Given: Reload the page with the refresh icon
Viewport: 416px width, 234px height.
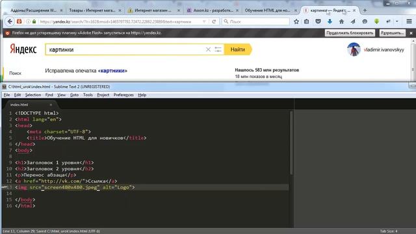Looking at the screenshot, I should click(214, 21).
